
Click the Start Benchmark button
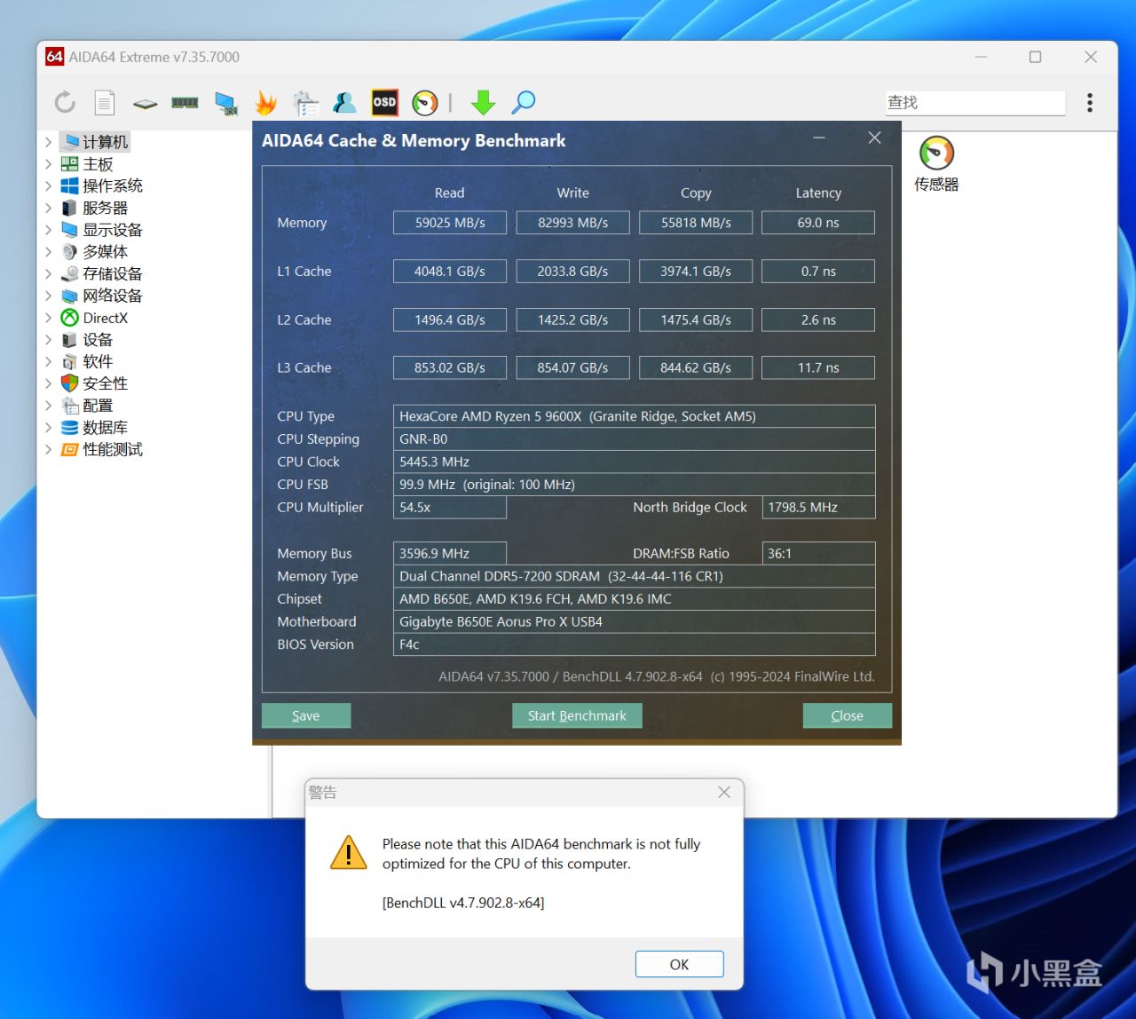point(577,715)
